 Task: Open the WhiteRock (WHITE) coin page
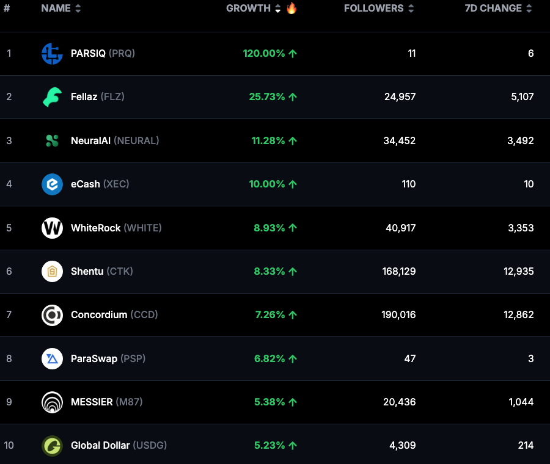click(116, 228)
